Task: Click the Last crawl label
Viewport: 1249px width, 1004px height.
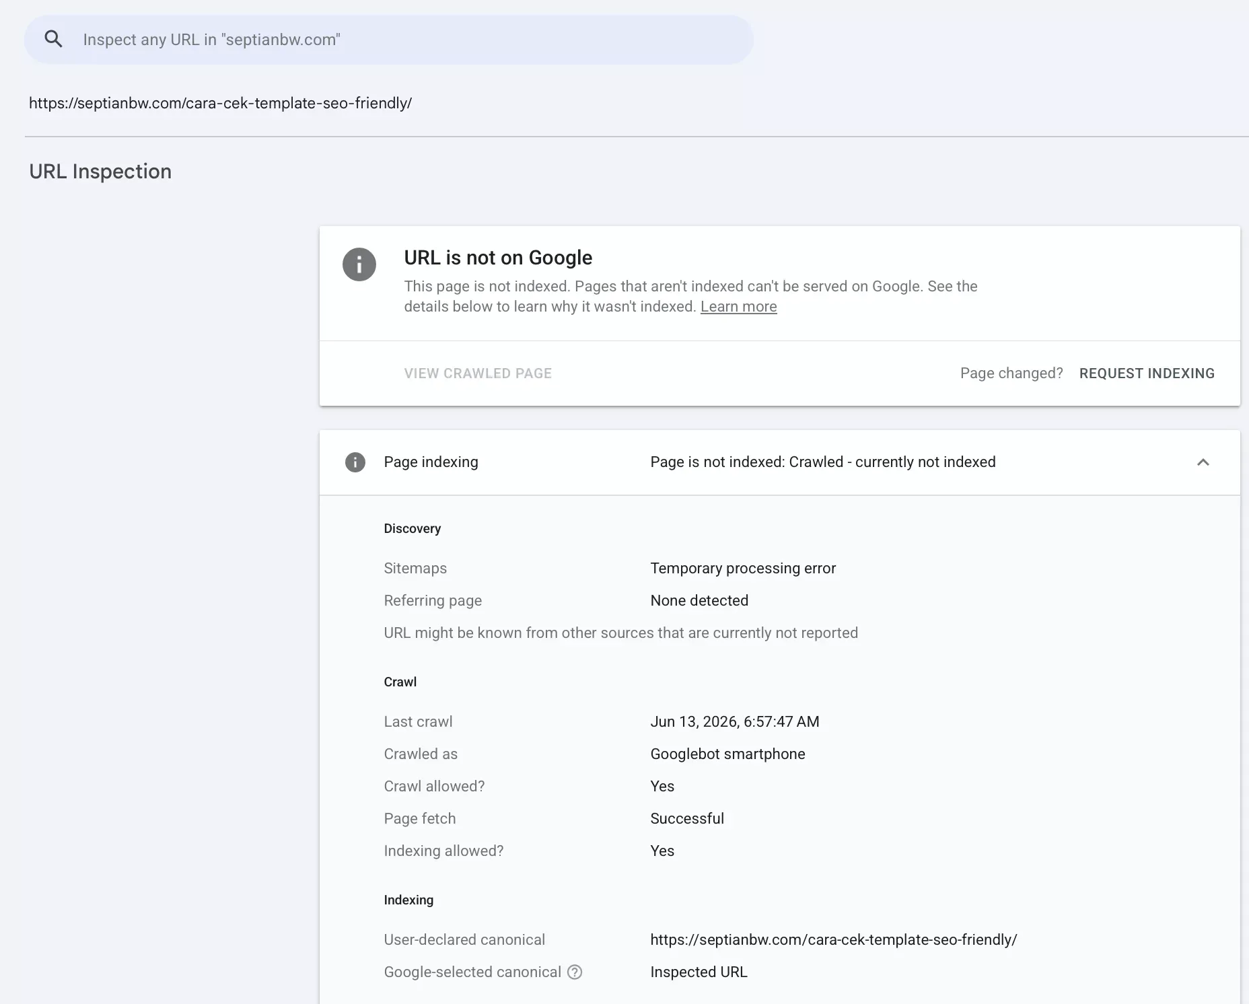Action: click(418, 722)
